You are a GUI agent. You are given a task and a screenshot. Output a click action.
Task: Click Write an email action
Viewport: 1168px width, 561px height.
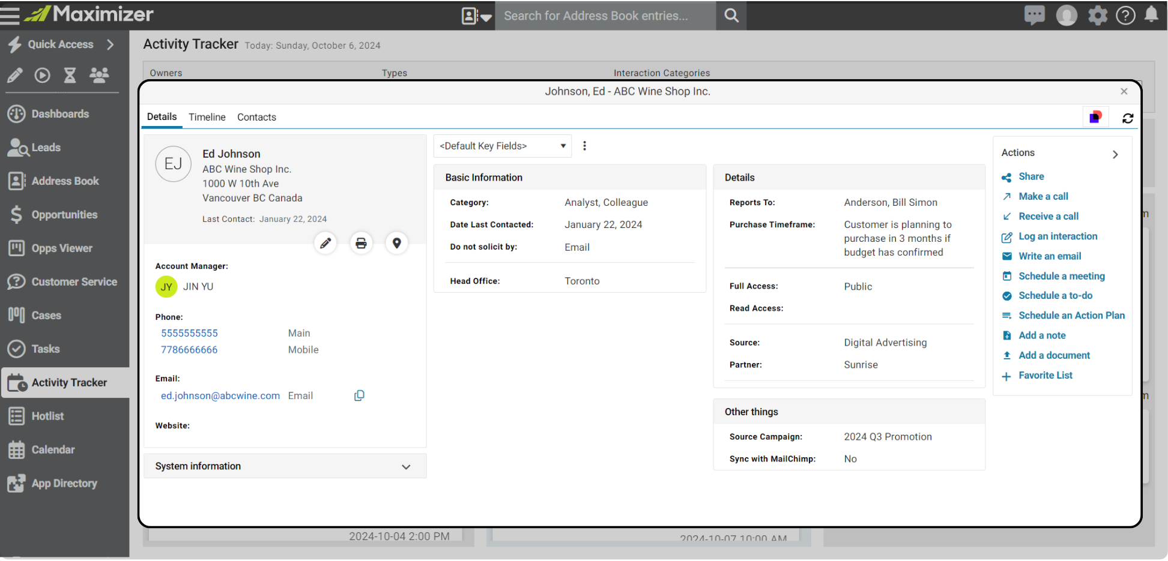(1050, 256)
